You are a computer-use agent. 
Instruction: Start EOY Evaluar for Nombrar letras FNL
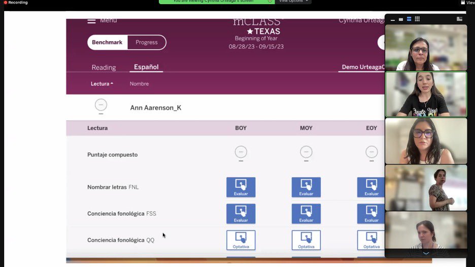coord(371,187)
